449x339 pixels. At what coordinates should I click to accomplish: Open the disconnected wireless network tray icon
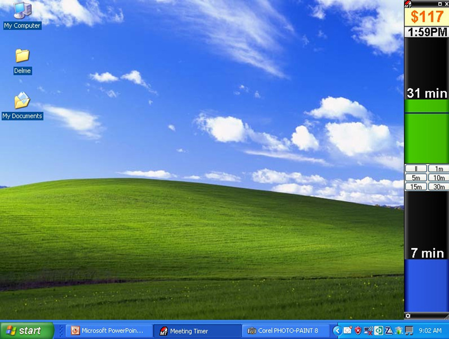(368, 331)
